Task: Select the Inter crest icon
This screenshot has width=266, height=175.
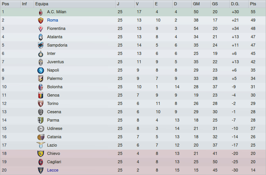Action: 41,53
